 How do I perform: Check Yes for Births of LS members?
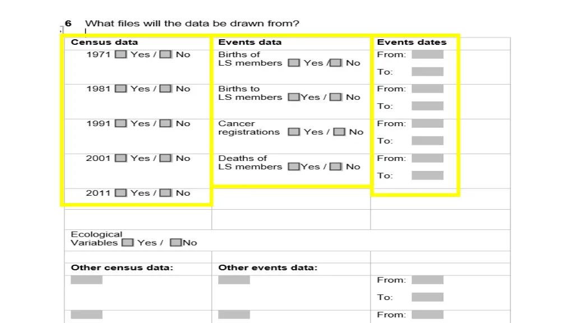pos(294,63)
